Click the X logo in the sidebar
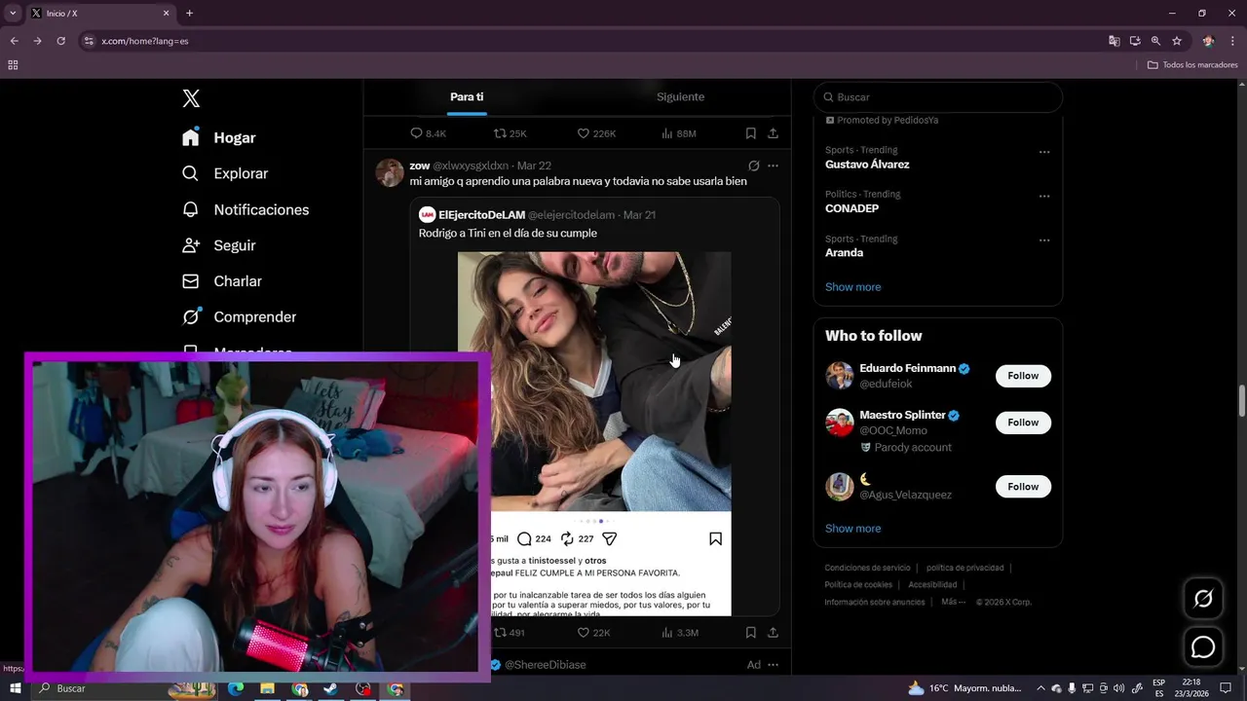Screen dimensions: 1247x701 click(191, 98)
